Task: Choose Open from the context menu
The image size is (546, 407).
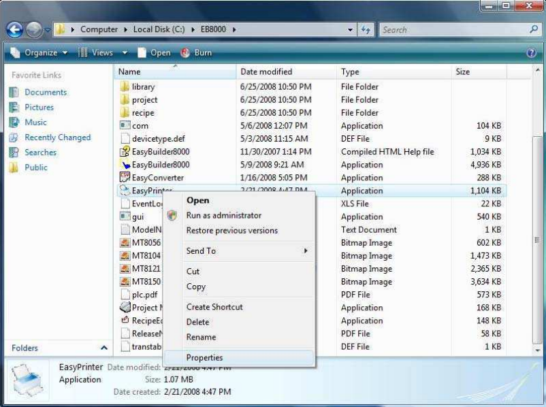Action: click(198, 200)
